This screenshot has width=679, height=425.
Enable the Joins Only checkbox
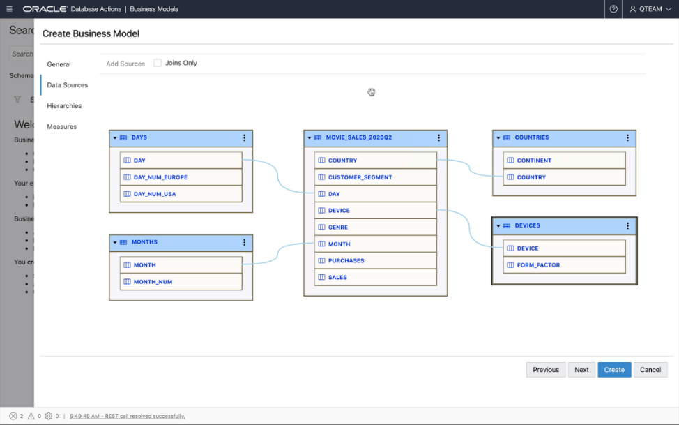[x=158, y=63]
